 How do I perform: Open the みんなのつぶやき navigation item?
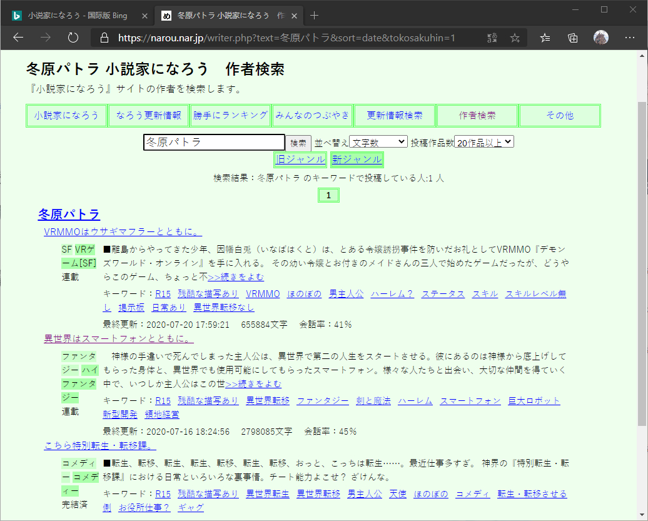(313, 115)
